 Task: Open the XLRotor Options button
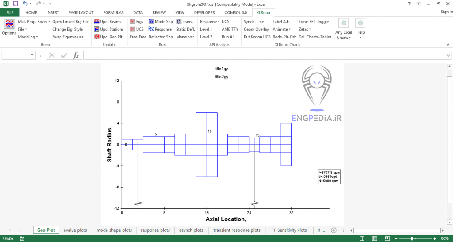9,27
